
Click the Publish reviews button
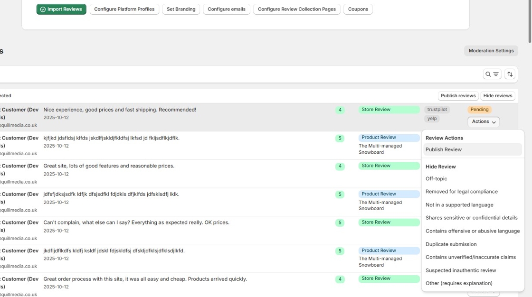coord(458,95)
